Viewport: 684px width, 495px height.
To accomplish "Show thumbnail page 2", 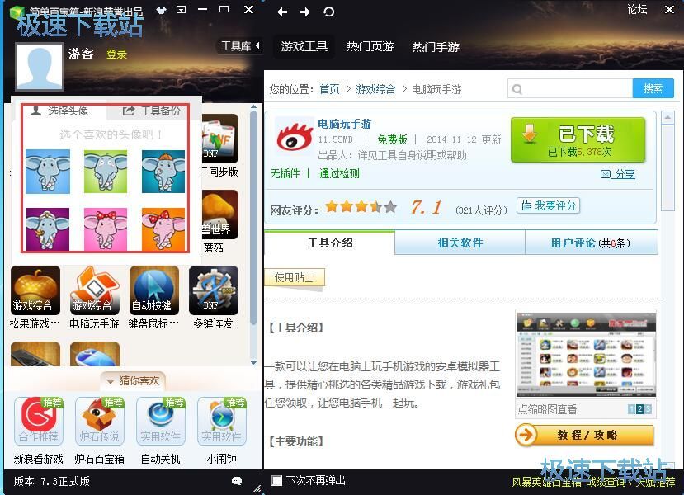I will tap(639, 409).
